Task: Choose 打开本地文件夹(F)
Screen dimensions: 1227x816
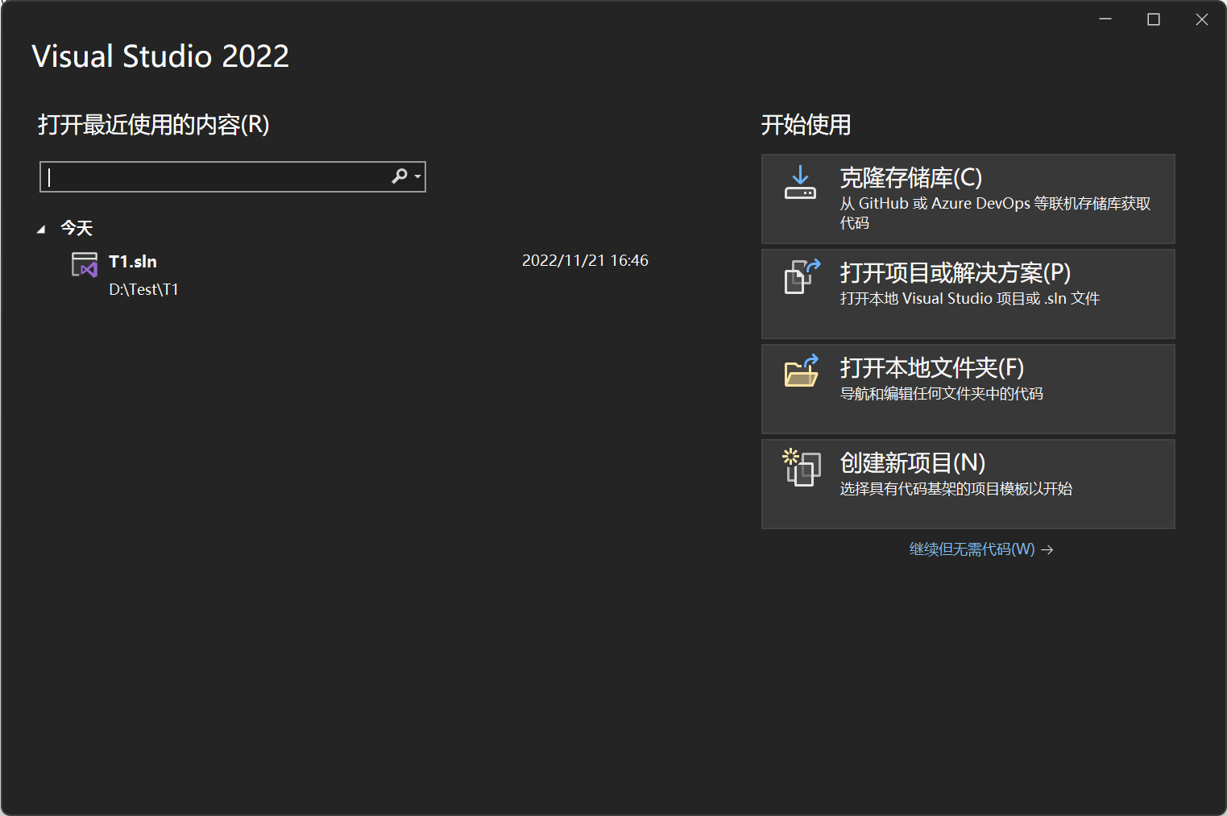Action: (968, 389)
